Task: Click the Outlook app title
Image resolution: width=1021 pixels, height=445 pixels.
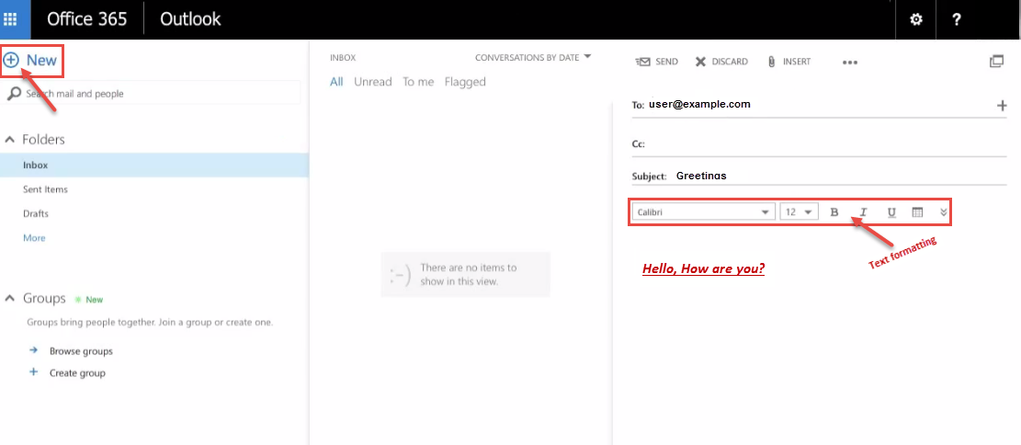Action: [x=190, y=19]
